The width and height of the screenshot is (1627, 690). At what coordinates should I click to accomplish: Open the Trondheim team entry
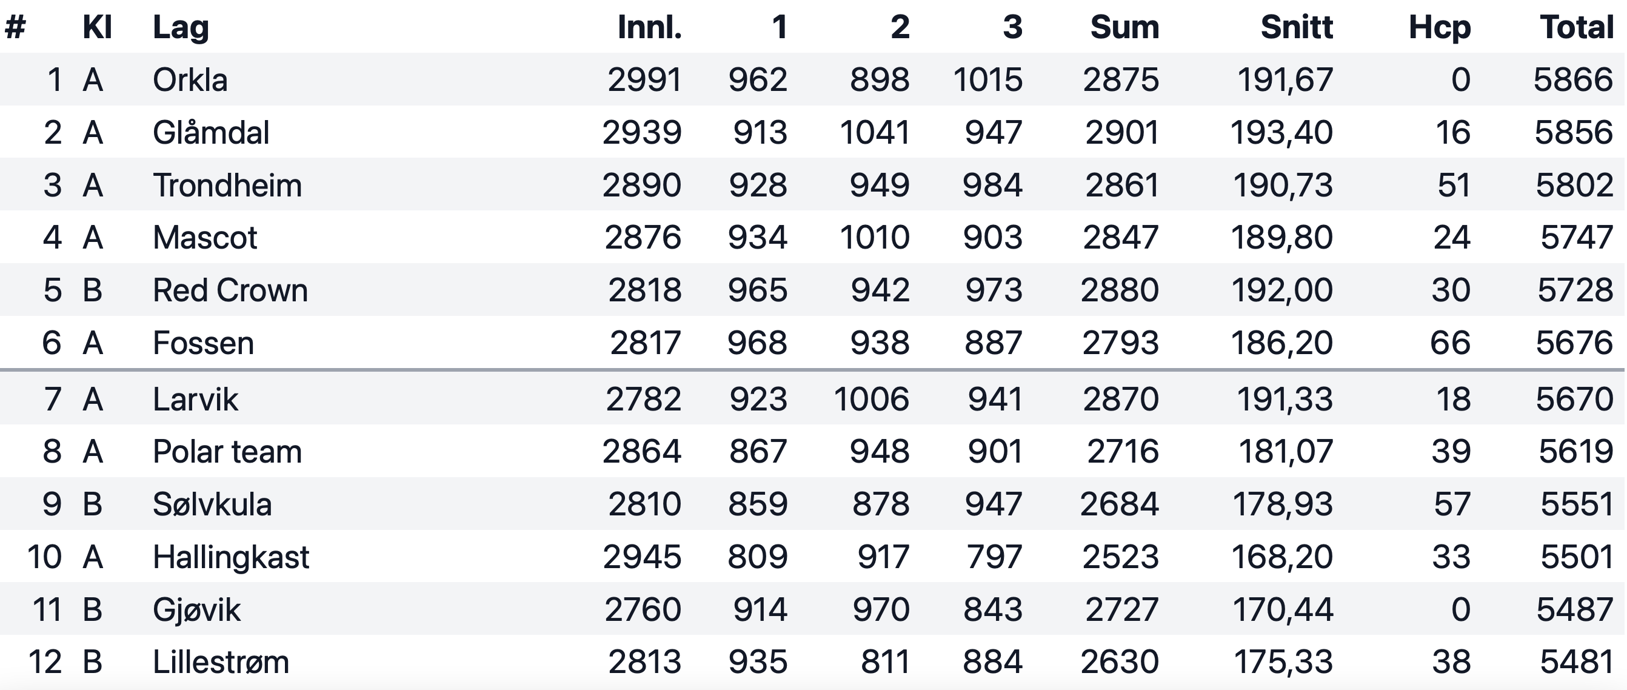[227, 185]
